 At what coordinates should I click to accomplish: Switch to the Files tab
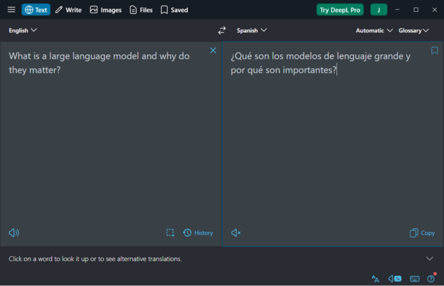coord(141,10)
